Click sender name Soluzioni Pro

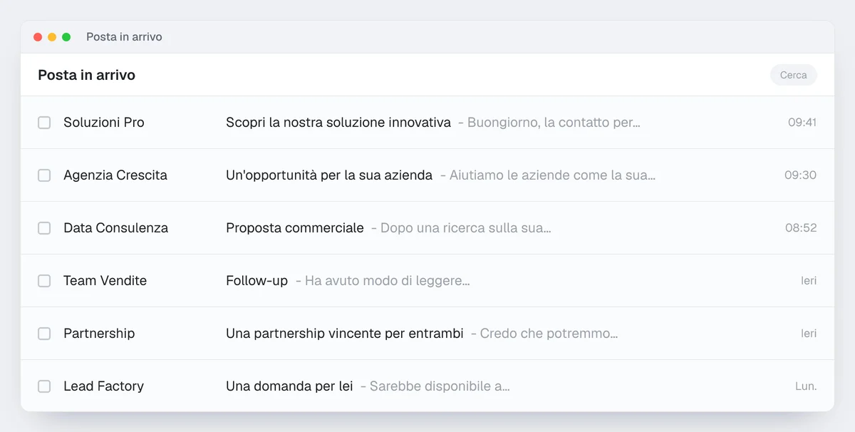[104, 123]
